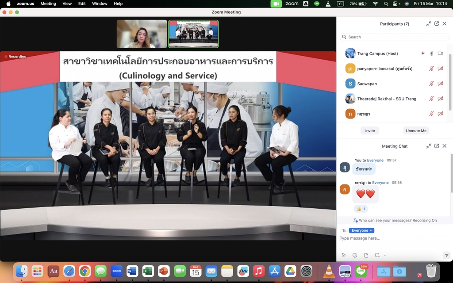This screenshot has width=453, height=283.
Task: Open the Everyone recipient dropdown
Action: tap(361, 230)
